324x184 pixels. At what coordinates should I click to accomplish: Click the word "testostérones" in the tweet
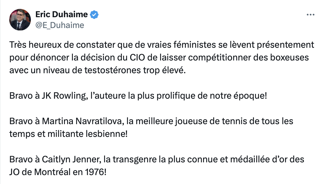pyautogui.click(x=113, y=70)
